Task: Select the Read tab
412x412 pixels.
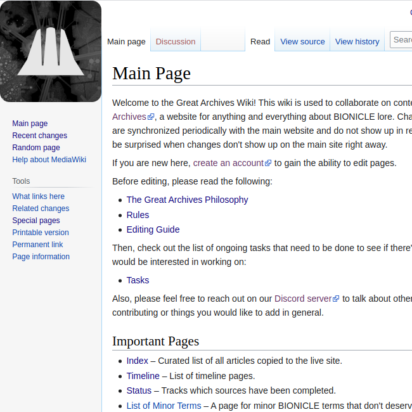Action: 260,41
